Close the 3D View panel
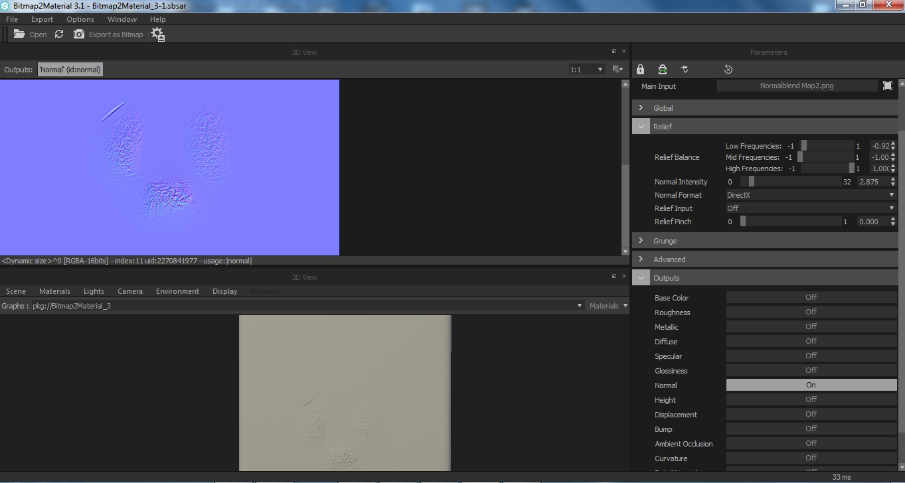Screen dimensions: 905x483 [x=623, y=276]
